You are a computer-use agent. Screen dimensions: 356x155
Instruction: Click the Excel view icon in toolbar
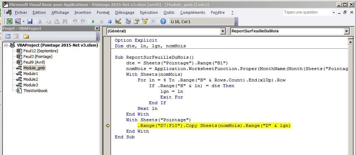point(10,21)
